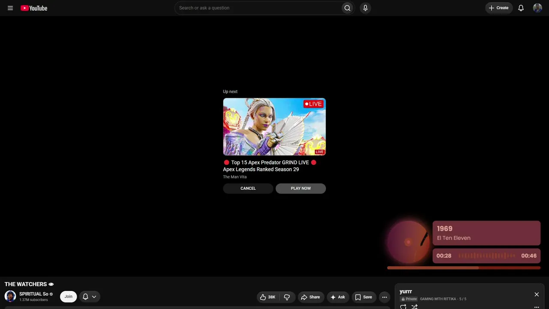Go to the YouTube home logo
This screenshot has height=309, width=549.
click(x=34, y=8)
